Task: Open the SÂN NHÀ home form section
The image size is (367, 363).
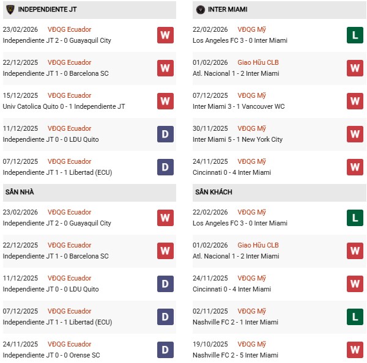Action: click(x=20, y=192)
